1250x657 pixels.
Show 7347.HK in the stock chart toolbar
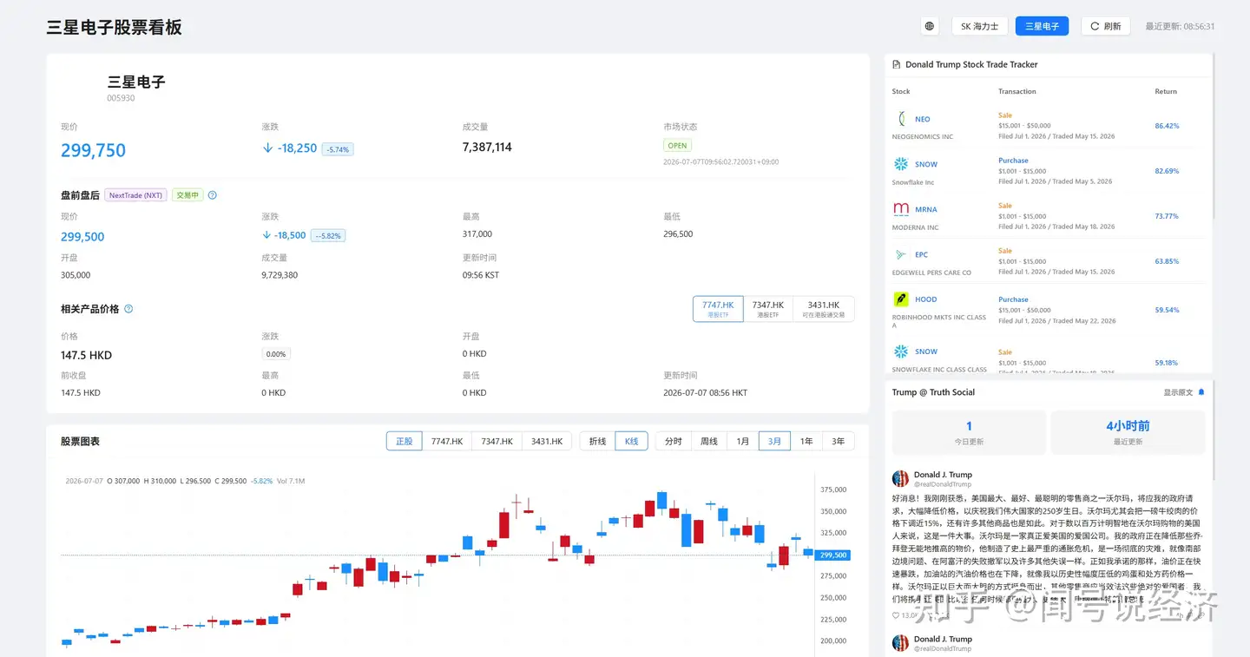[x=497, y=441]
